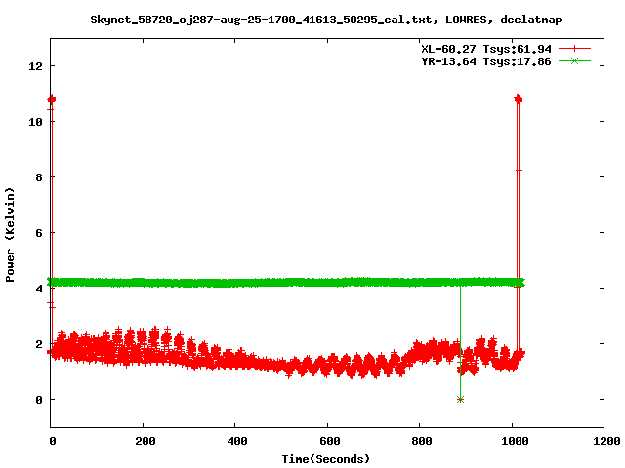Click the y-axis tick label 12
The image size is (625, 468).
(x=35, y=66)
